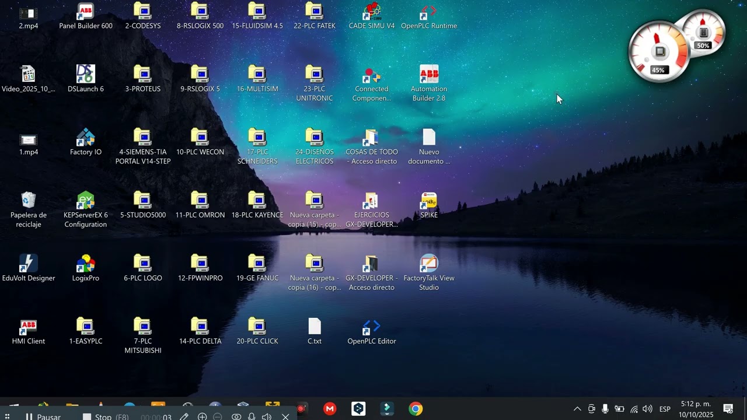
Task: Select the C.txt file
Action: 315,331
